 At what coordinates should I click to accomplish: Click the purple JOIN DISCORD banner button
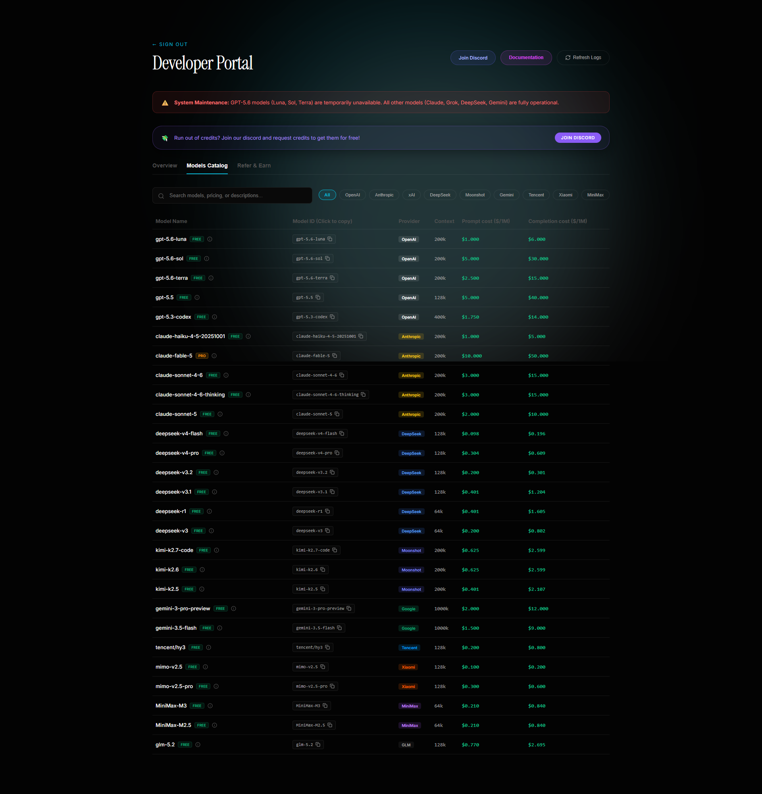[578, 138]
